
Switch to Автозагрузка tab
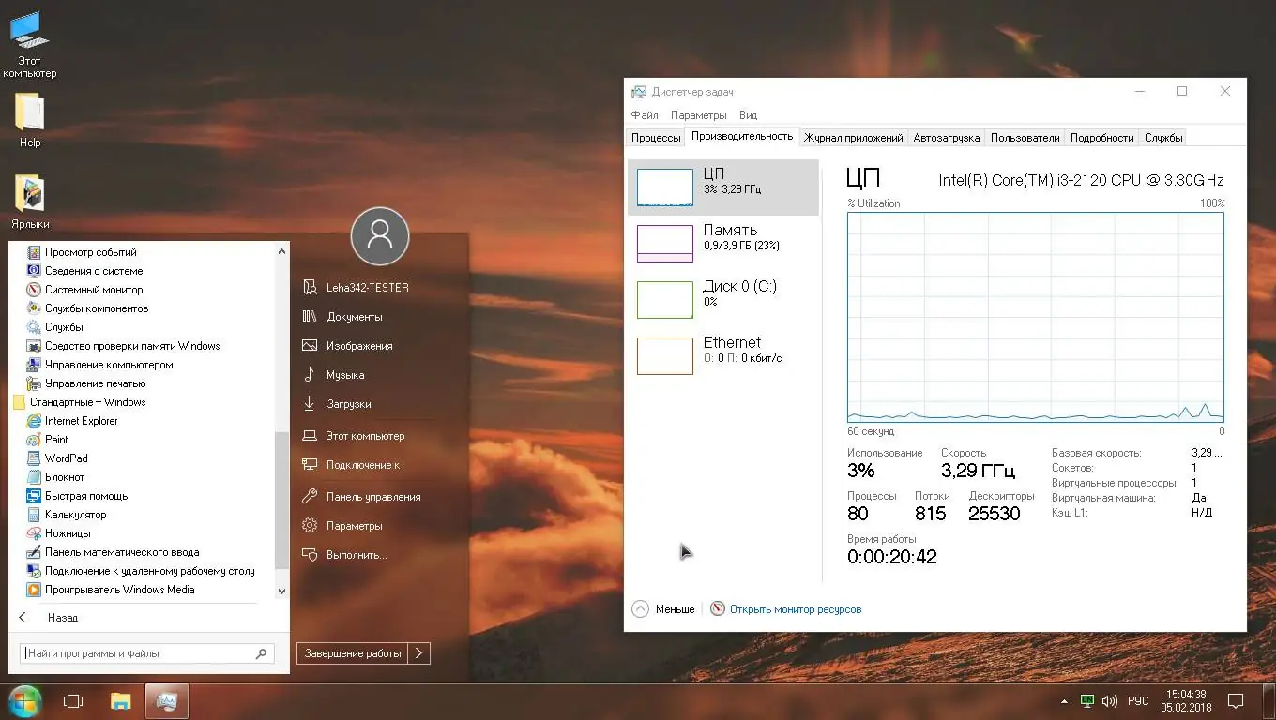click(x=947, y=138)
